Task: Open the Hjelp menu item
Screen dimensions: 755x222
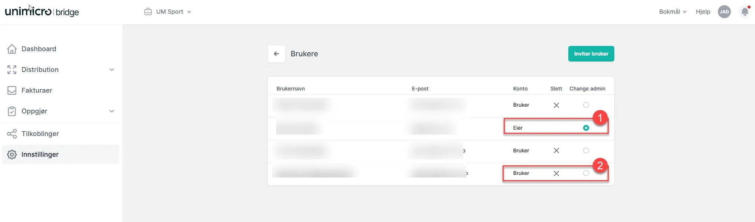Action: coord(703,12)
